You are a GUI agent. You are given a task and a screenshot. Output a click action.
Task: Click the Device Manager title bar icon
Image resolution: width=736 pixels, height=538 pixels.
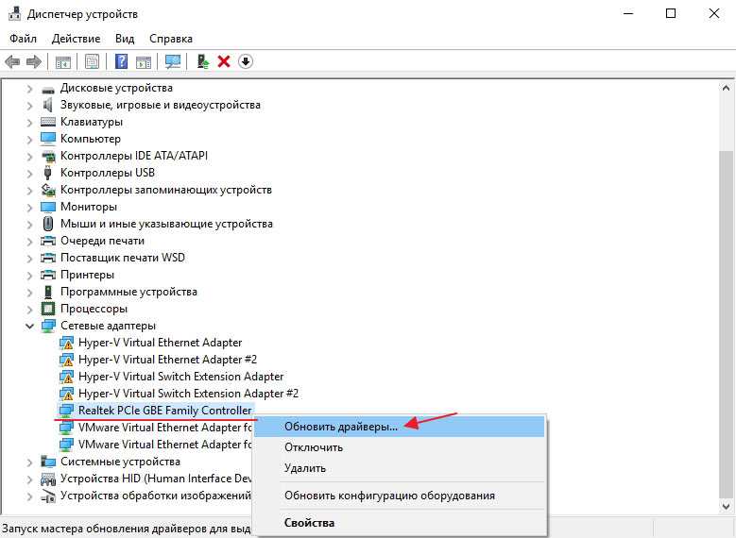tap(14, 13)
